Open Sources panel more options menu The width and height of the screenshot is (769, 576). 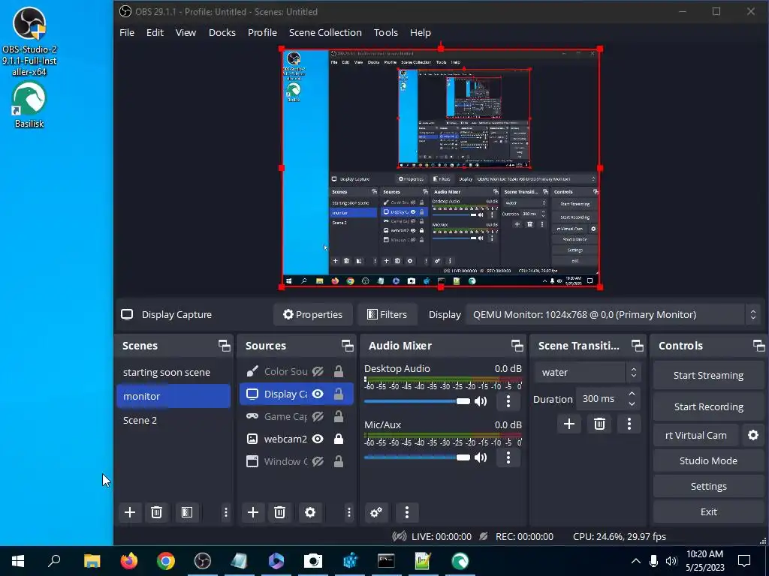coord(348,512)
